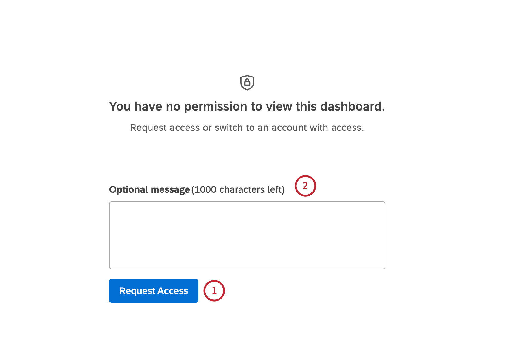Viewport: 507px width, 348px height.
Task: Select the annotation marker beside Request Access
Action: pyautogui.click(x=214, y=290)
